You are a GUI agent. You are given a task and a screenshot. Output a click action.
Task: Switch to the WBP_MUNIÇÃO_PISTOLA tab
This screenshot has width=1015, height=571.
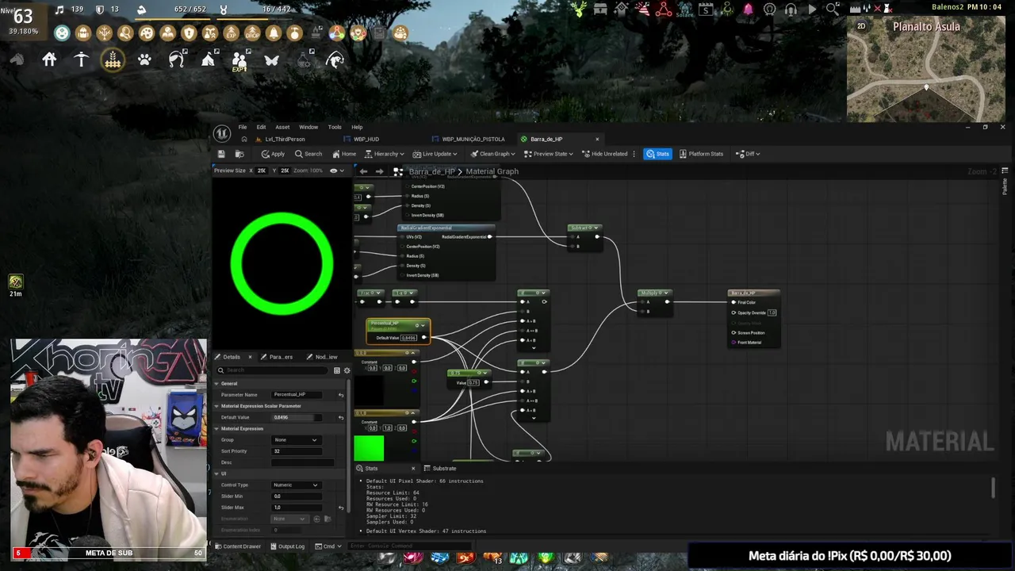(473, 140)
